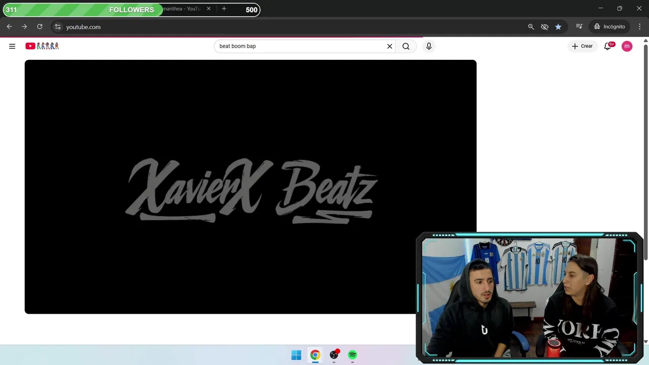Reload the YouTube page
The image size is (649, 365).
click(x=40, y=27)
